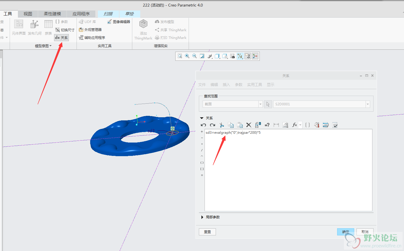Viewport: 404px width, 251px height.
Task: Click 共享 ThingMark
Action: (171, 30)
